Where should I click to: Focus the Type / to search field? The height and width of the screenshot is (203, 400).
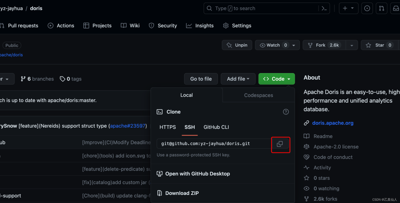(x=267, y=8)
